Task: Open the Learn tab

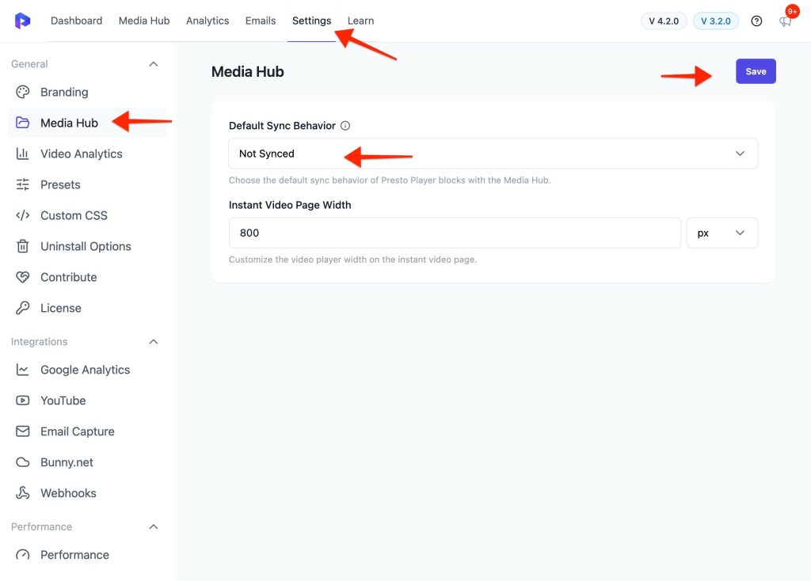Action: 360,21
